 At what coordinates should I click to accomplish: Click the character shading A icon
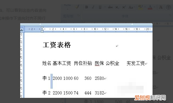click(x=161, y=7)
